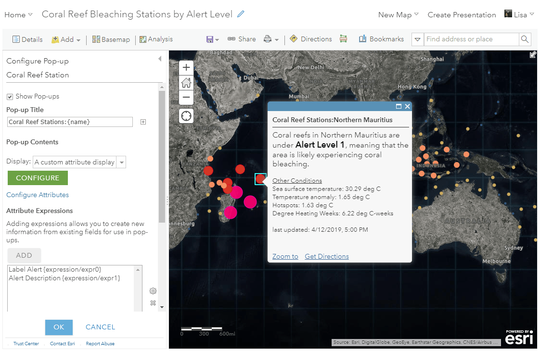
Task: Collapse the Configure Pop-up side panel
Action: (x=160, y=59)
